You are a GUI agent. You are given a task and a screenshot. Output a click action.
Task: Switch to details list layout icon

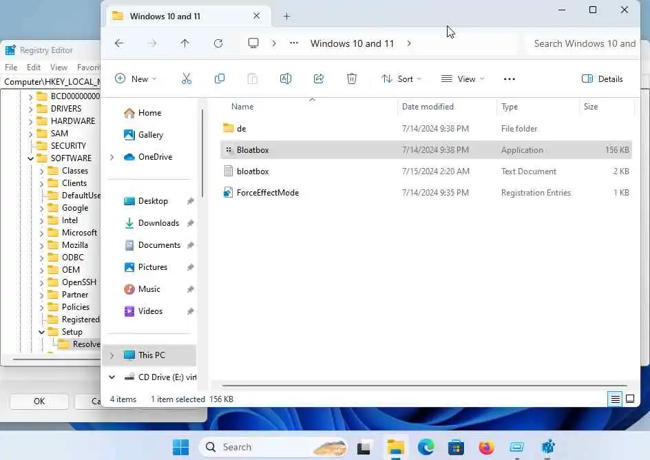click(615, 399)
